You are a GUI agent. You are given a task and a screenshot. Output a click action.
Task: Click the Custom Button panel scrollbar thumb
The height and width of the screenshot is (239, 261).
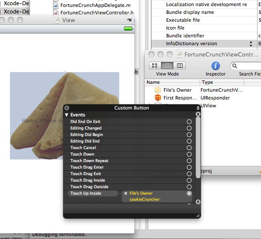coord(198,148)
